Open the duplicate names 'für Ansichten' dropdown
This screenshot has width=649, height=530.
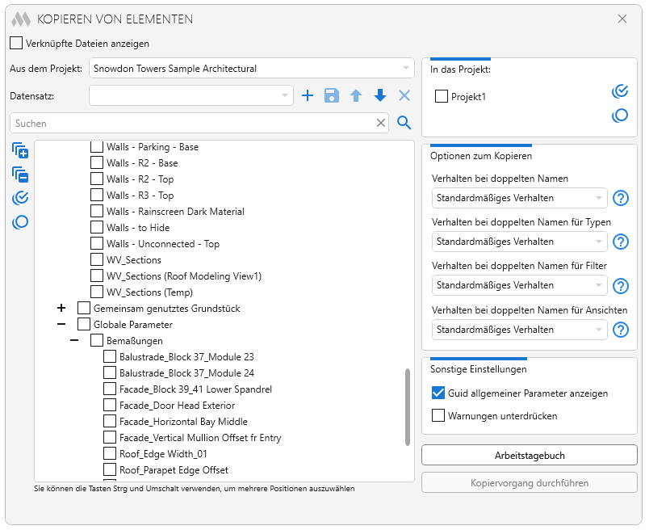point(520,330)
